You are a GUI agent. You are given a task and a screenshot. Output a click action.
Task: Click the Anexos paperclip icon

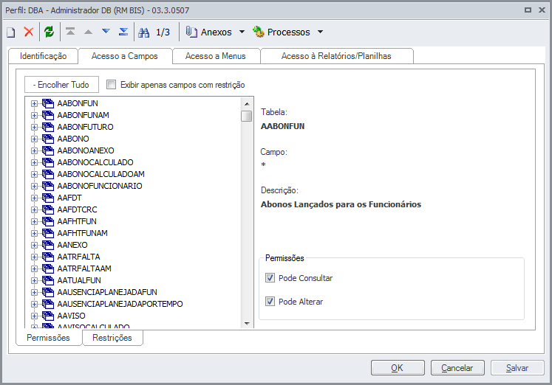191,32
